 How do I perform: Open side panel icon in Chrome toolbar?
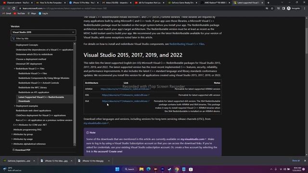[283, 9]
